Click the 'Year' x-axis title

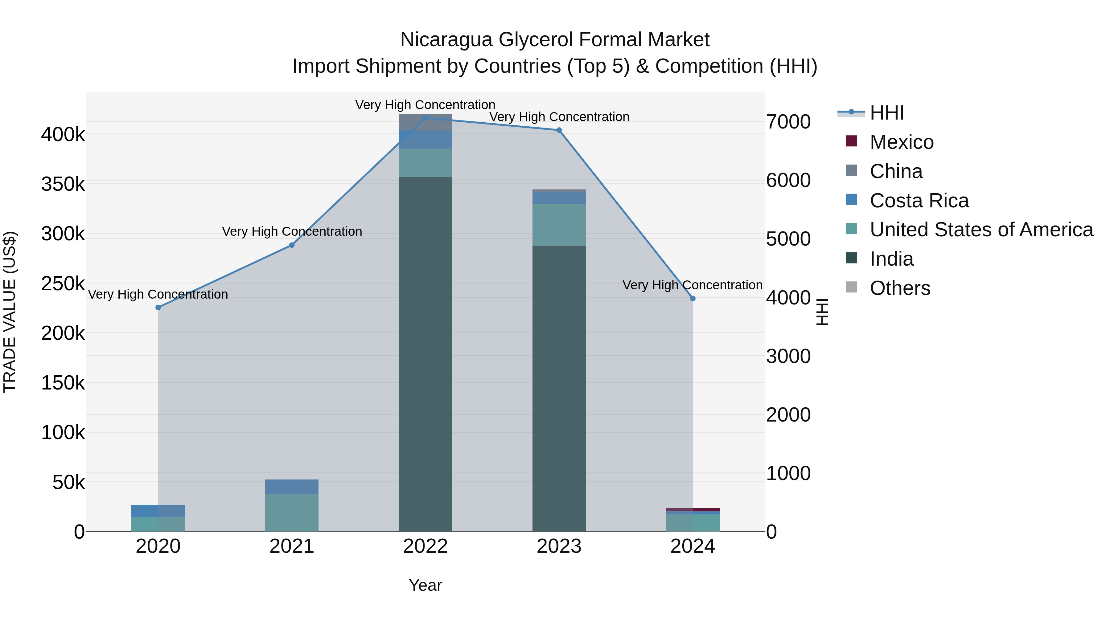tap(425, 586)
